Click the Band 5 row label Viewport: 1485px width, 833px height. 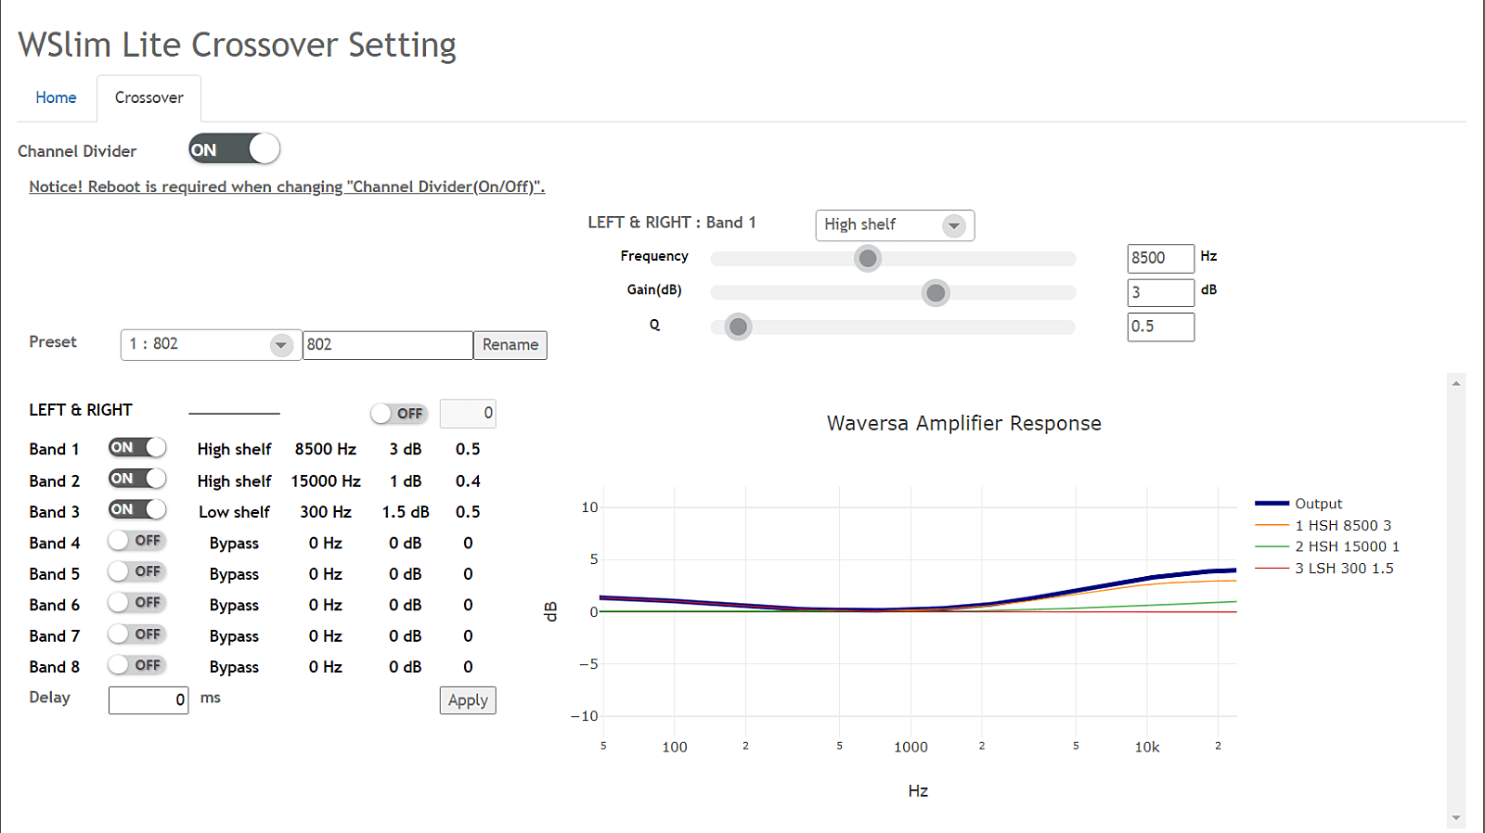[54, 574]
